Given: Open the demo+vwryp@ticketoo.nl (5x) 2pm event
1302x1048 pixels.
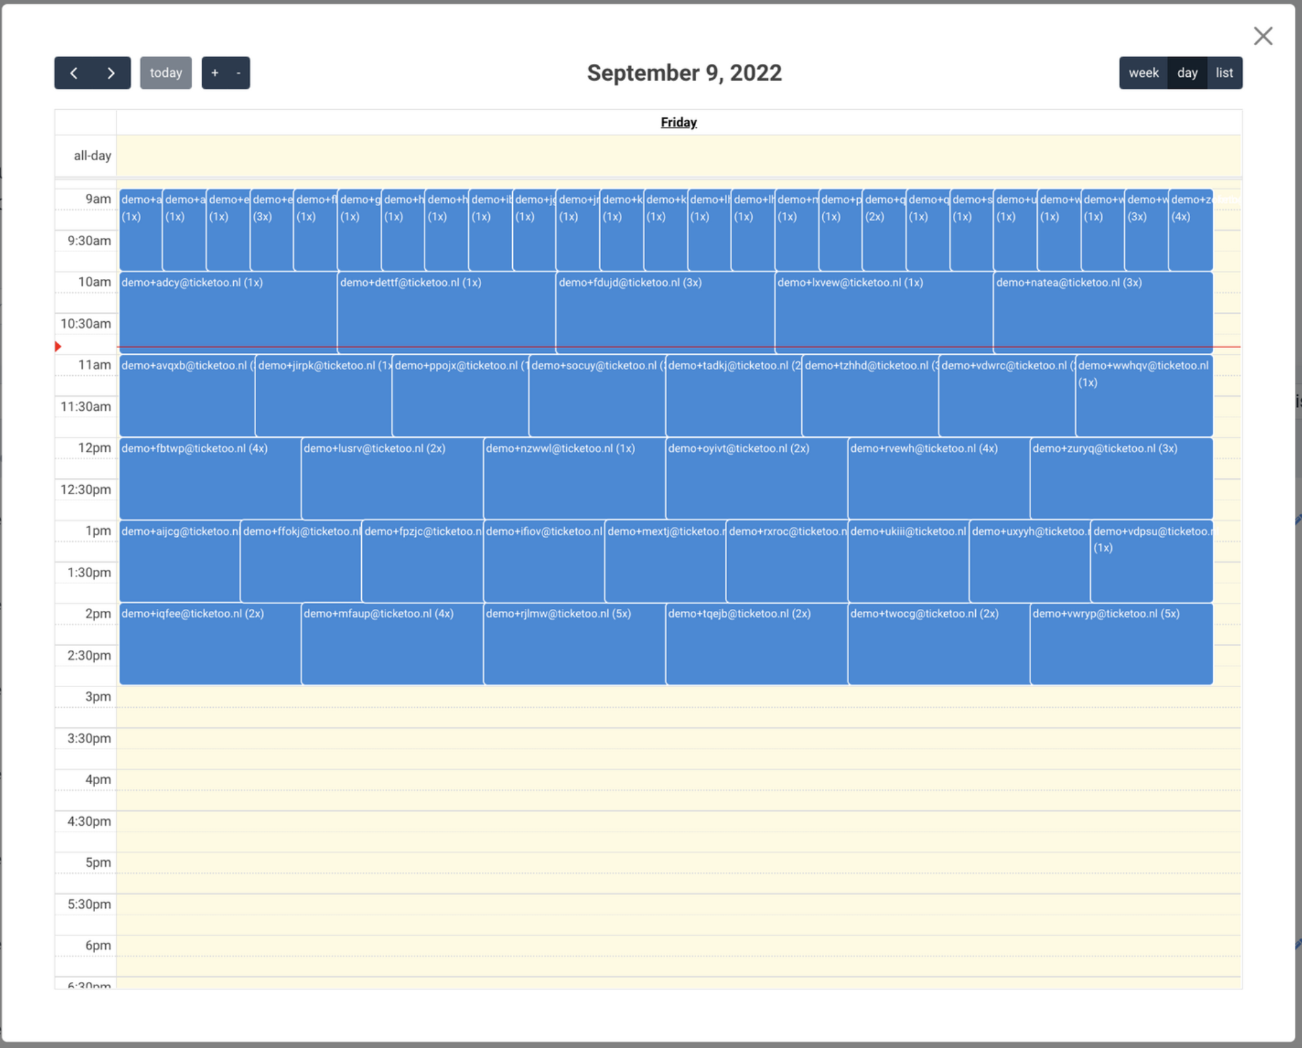Looking at the screenshot, I should click(x=1121, y=643).
